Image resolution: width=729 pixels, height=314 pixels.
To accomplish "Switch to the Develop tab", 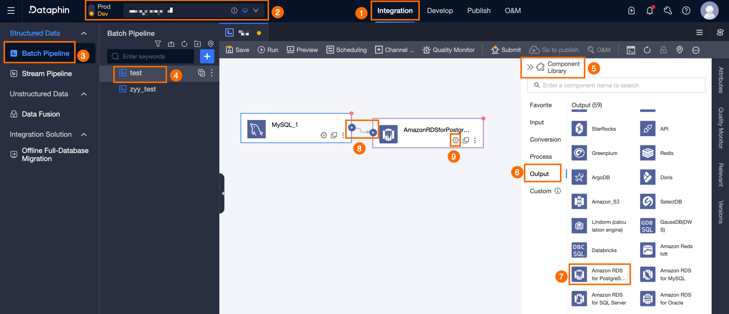I will 440,11.
